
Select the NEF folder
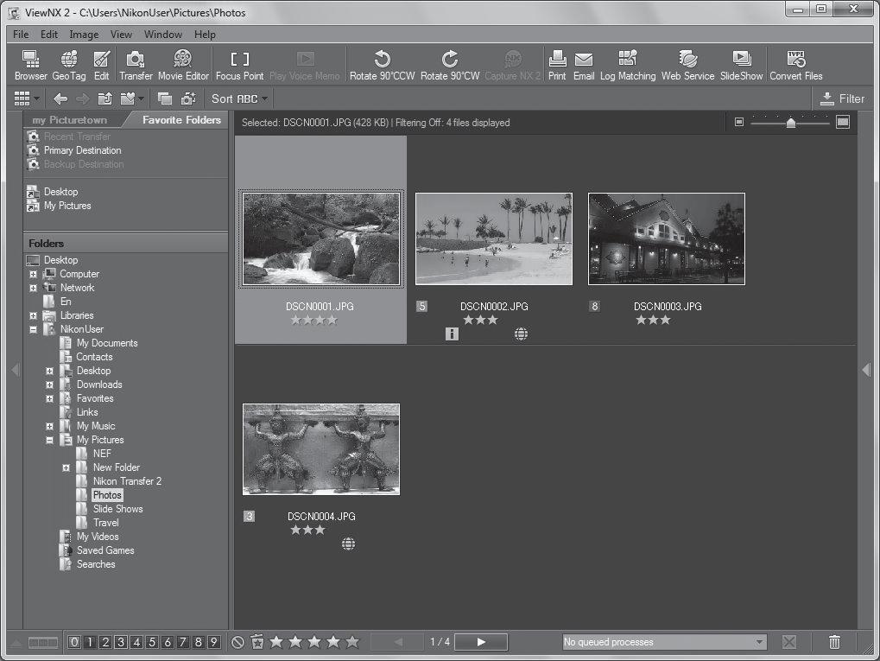102,454
